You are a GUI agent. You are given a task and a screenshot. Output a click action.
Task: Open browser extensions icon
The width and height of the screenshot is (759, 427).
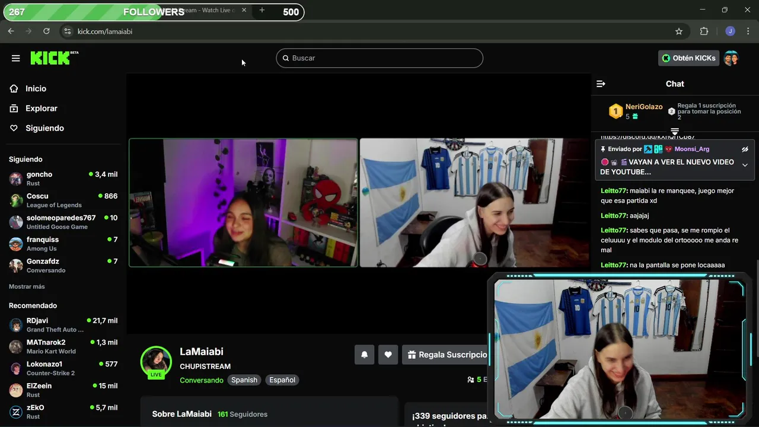point(704,31)
